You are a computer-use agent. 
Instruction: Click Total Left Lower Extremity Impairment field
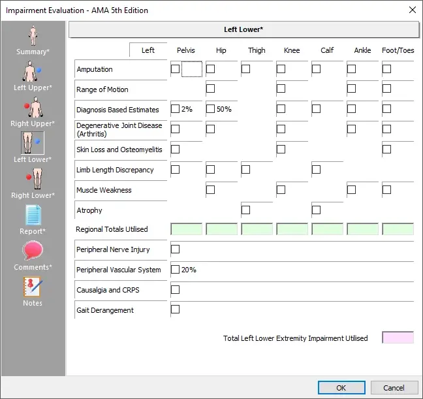pos(398,338)
